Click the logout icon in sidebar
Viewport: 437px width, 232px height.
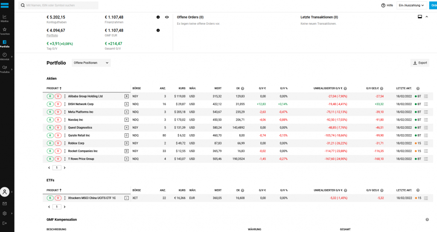[5, 223]
